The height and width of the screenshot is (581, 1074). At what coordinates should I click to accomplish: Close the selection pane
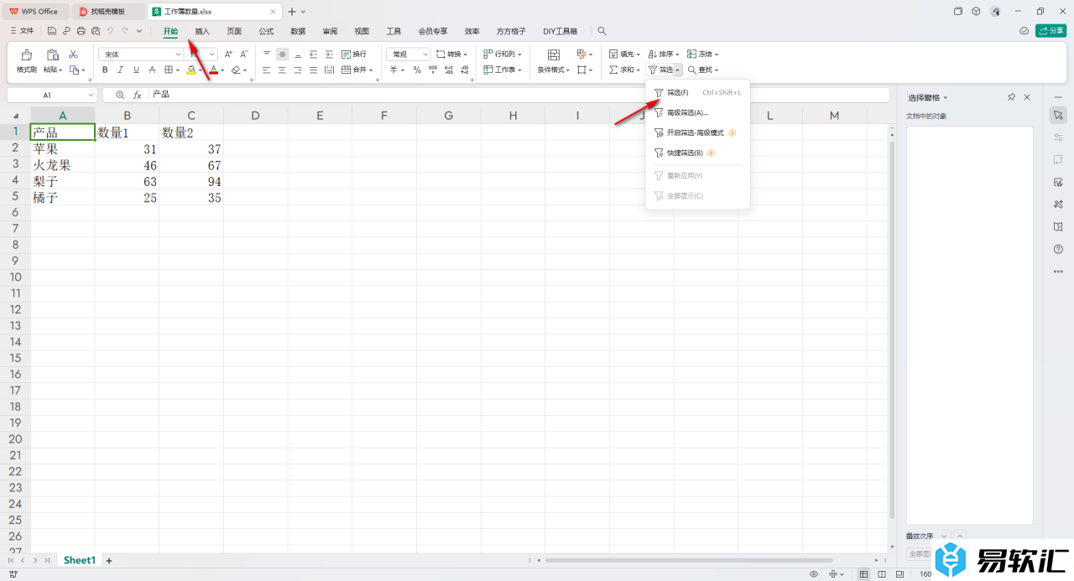1027,97
